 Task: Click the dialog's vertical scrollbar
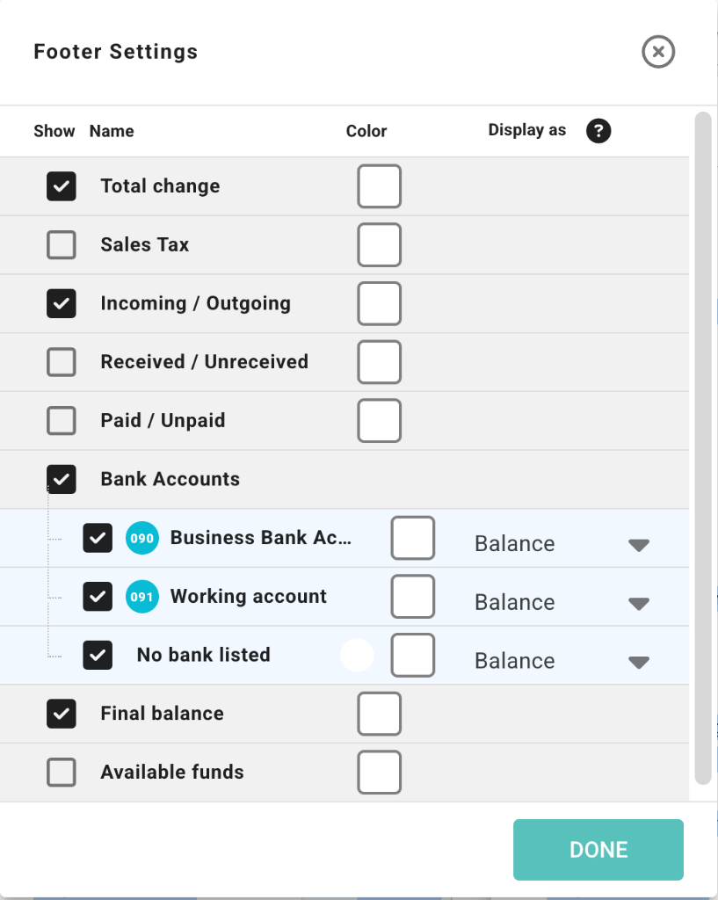coord(702,439)
